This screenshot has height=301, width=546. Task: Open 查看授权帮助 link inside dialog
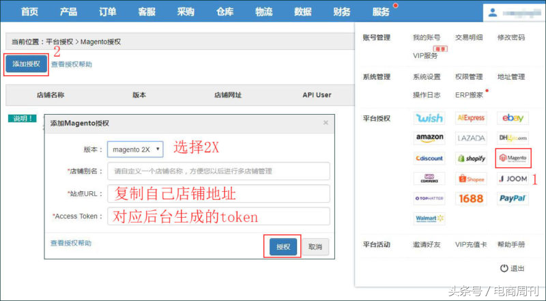[x=71, y=243]
